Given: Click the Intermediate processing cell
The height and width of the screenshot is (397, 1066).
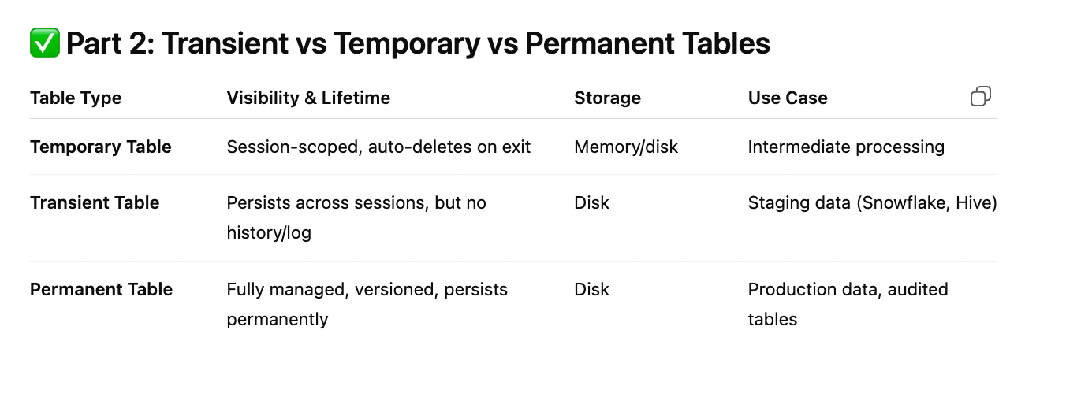Looking at the screenshot, I should (x=846, y=147).
